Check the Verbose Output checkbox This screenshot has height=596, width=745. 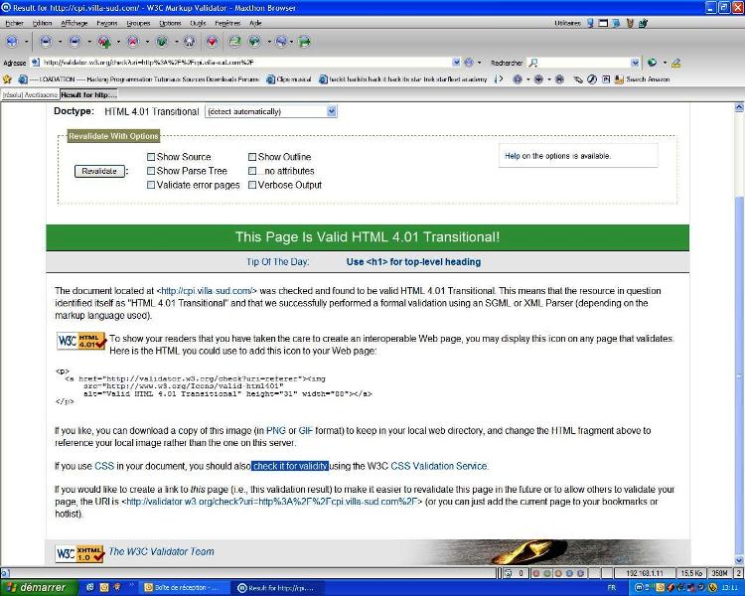(x=252, y=185)
